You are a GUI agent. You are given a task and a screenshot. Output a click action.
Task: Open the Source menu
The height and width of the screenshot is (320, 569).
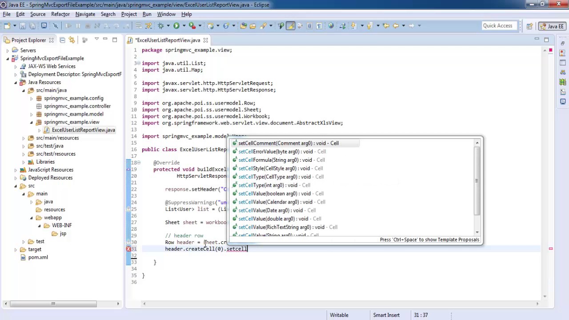point(38,14)
